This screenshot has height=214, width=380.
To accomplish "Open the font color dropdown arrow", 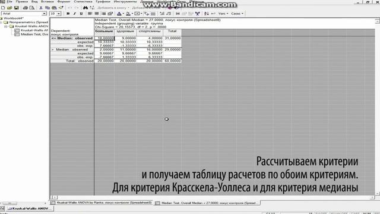I will coord(123,14).
